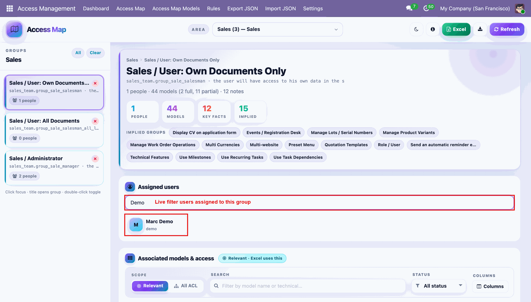This screenshot has height=302, width=531.
Task: Open the Settings menu
Action: click(x=313, y=8)
